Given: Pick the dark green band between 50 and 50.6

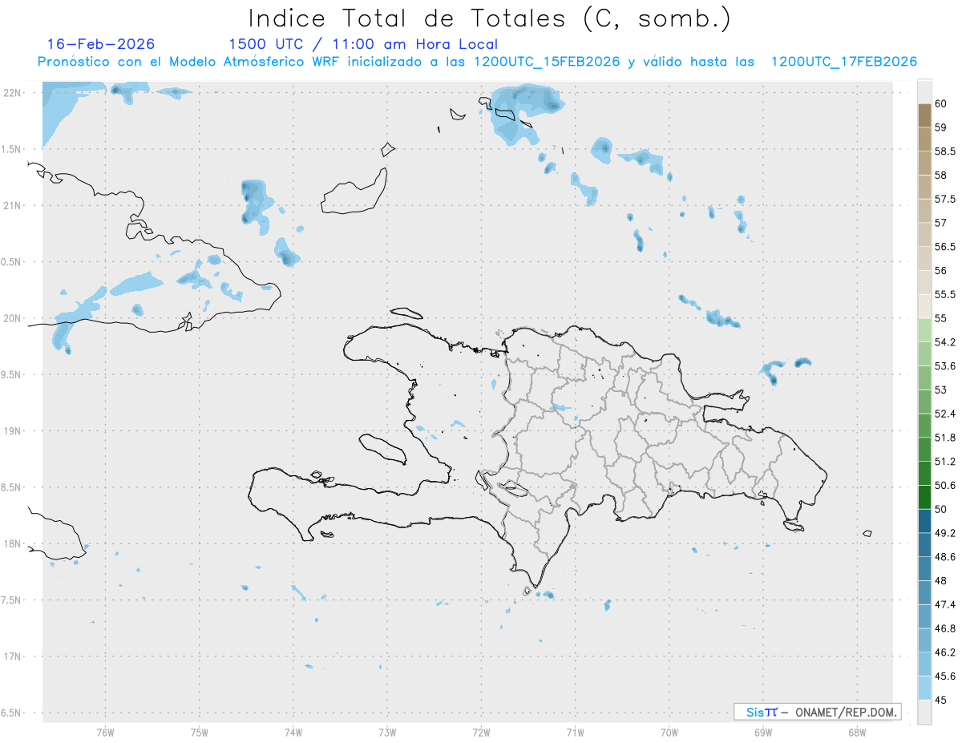Looking at the screenshot, I should click(x=924, y=497).
